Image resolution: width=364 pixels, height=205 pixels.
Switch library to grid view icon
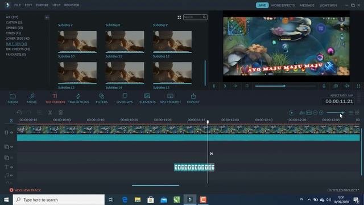pyautogui.click(x=179, y=17)
